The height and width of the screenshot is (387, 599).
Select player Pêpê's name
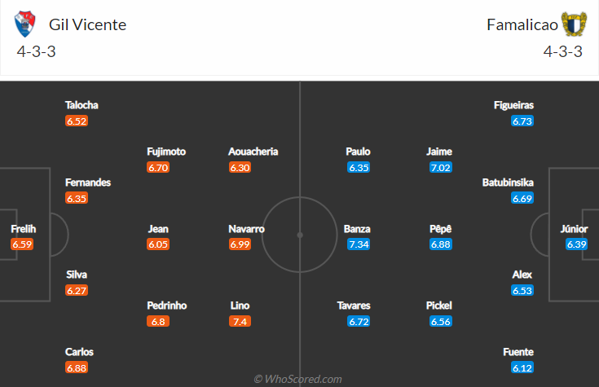pyautogui.click(x=440, y=229)
